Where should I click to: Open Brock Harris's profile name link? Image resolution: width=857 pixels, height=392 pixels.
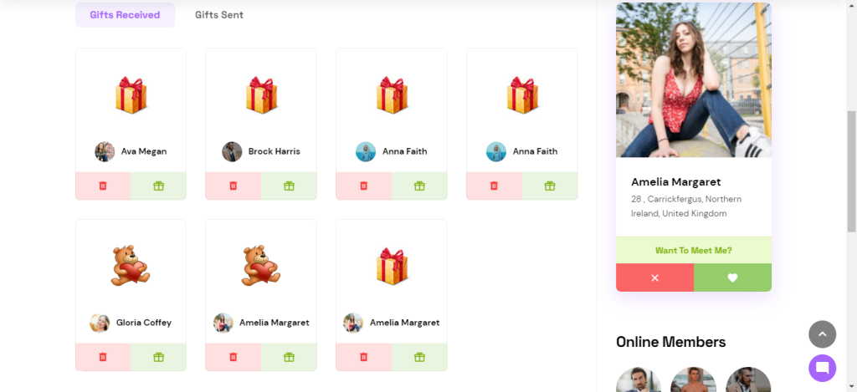[x=274, y=152]
